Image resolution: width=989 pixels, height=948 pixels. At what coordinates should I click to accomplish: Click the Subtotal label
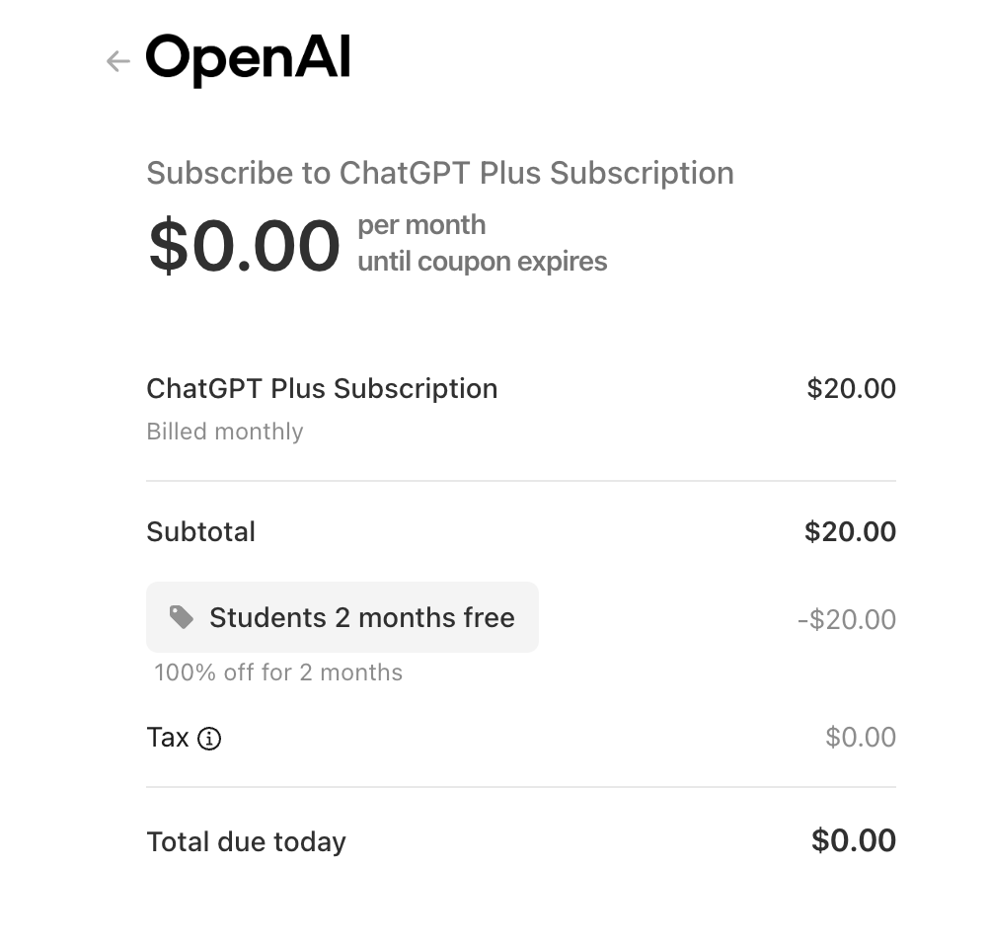pyautogui.click(x=200, y=532)
